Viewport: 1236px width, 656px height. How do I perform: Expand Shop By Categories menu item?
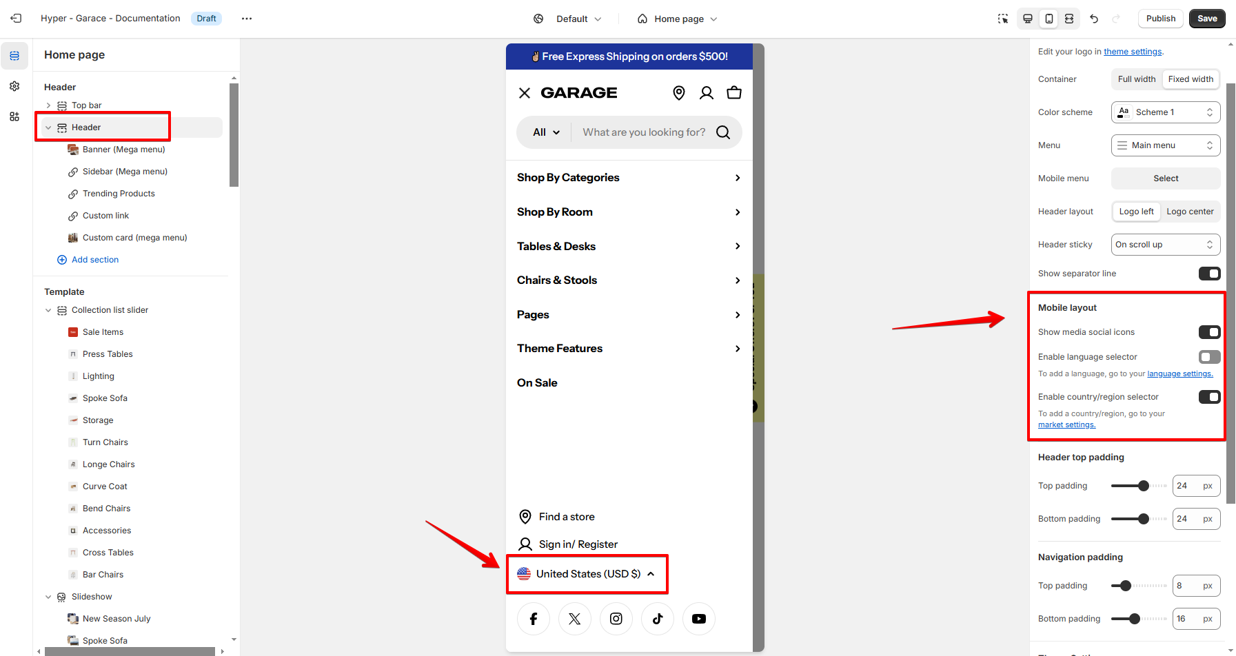tap(738, 178)
